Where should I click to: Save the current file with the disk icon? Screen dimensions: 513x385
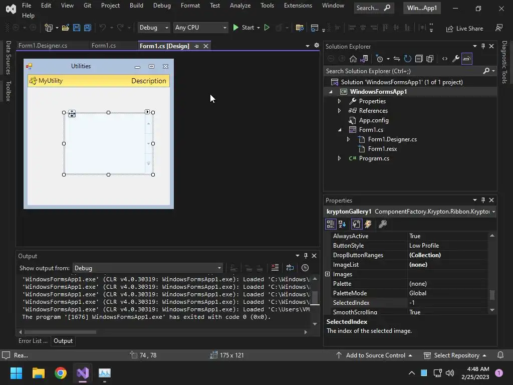click(x=77, y=28)
